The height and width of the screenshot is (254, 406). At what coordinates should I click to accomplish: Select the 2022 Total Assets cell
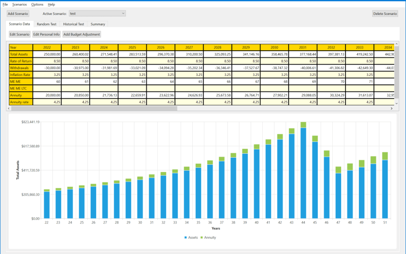(x=47, y=54)
